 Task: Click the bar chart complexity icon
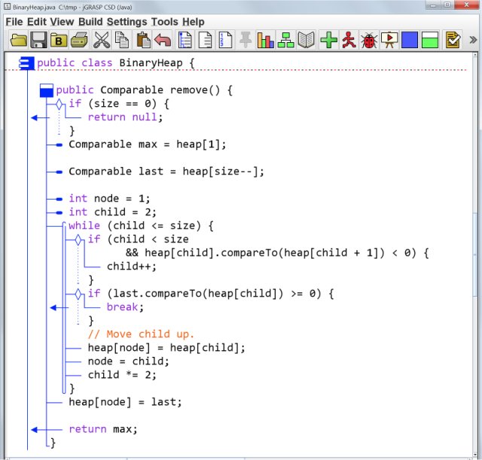(266, 40)
